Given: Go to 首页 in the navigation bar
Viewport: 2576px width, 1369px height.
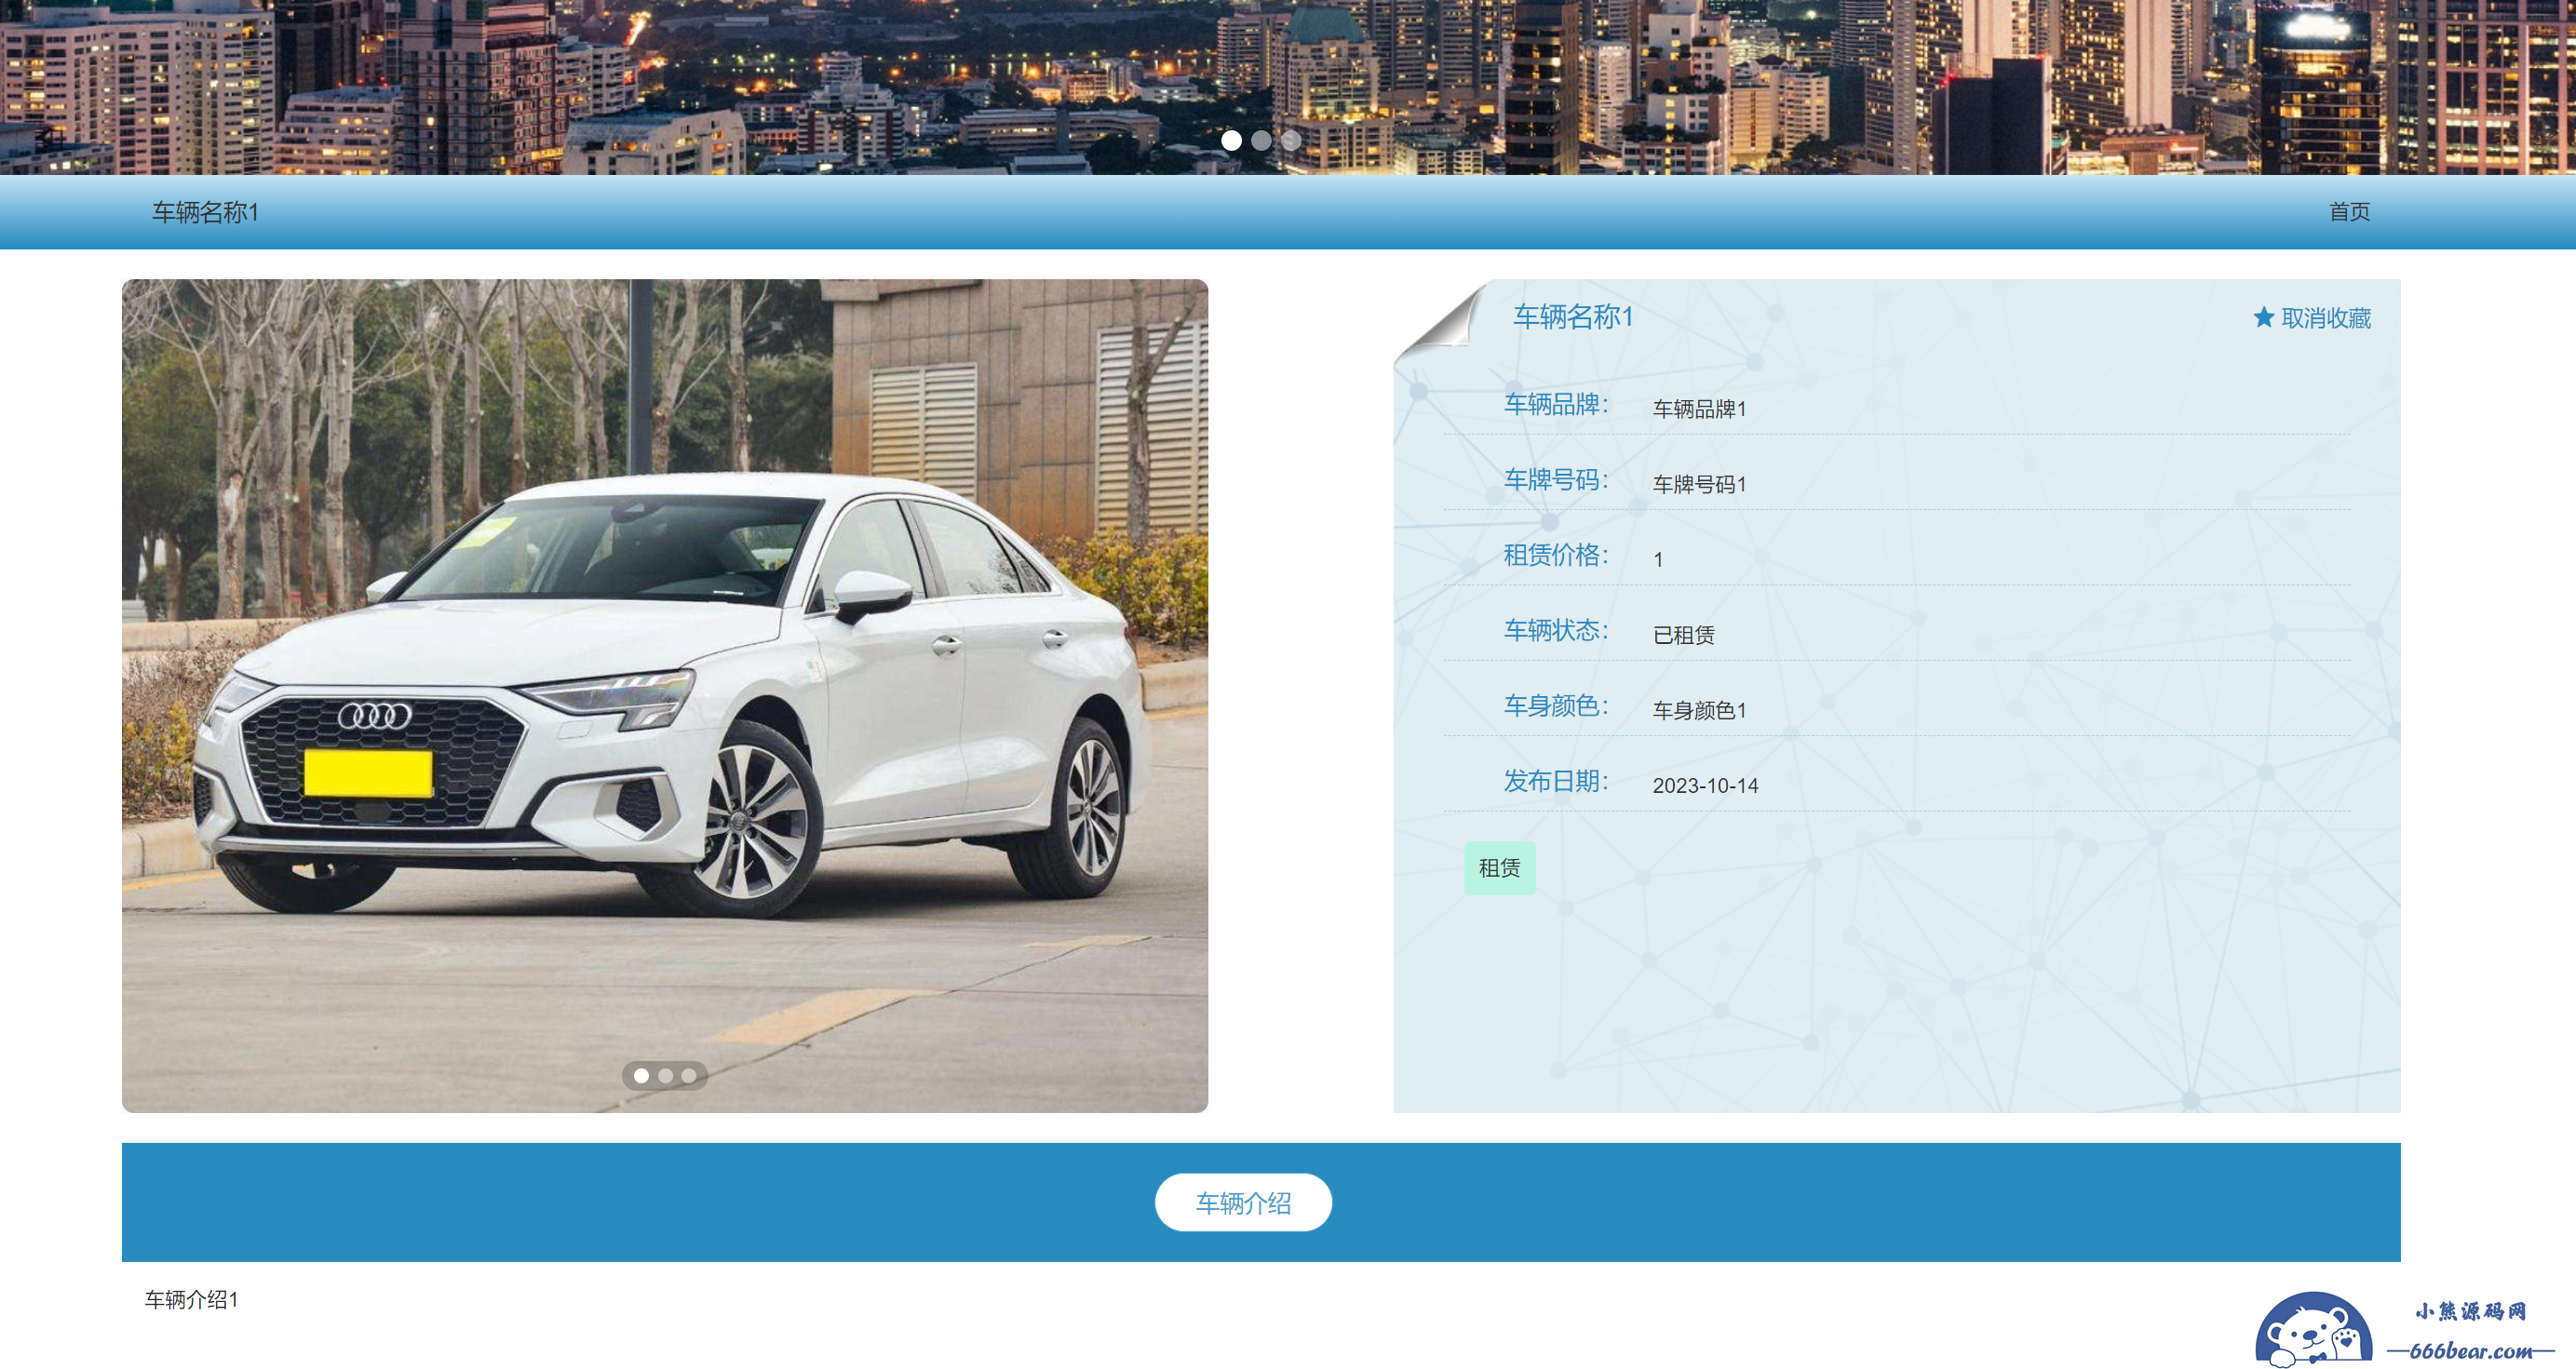Looking at the screenshot, I should [x=2349, y=212].
